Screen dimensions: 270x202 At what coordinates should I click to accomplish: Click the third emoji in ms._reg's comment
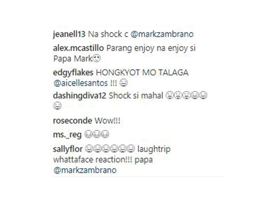pos(105,135)
